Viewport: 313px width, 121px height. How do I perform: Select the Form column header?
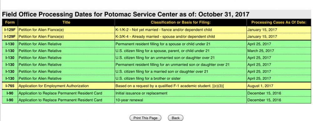coord(10,22)
